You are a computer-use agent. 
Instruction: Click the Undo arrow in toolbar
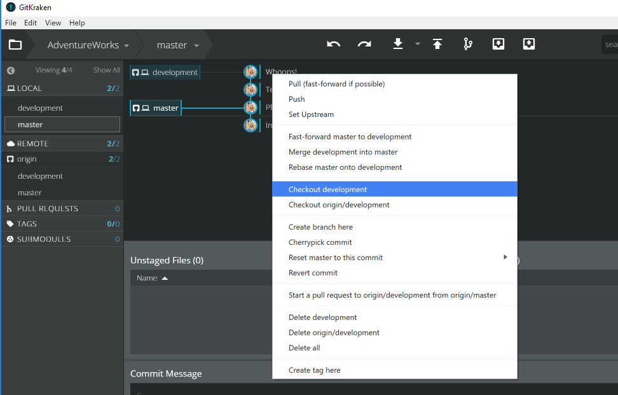click(333, 44)
